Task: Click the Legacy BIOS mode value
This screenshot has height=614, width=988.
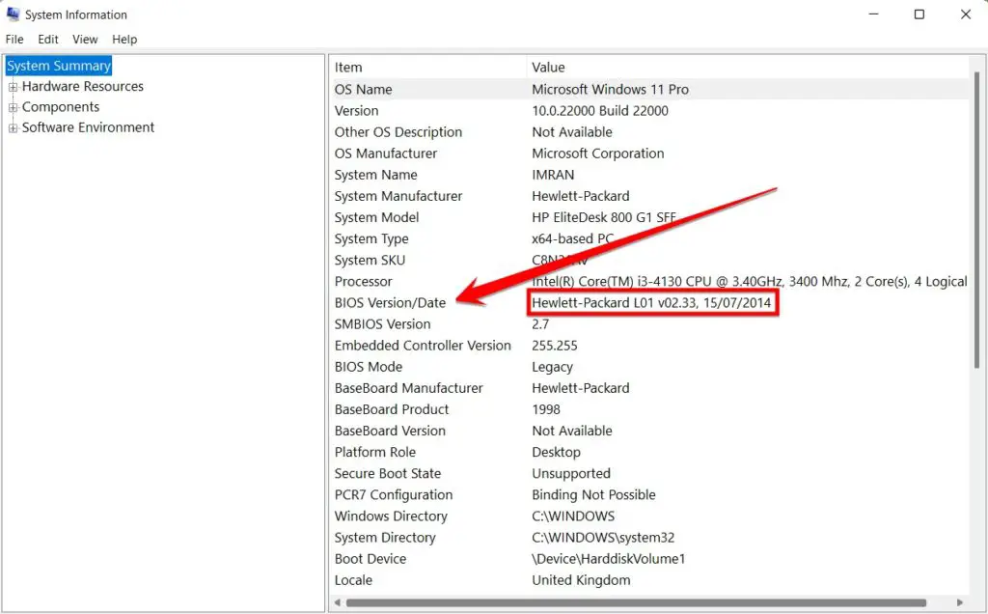Action: pos(552,368)
